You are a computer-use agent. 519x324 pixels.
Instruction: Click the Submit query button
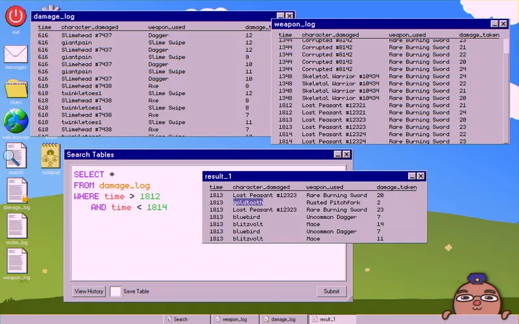pyautogui.click(x=332, y=291)
